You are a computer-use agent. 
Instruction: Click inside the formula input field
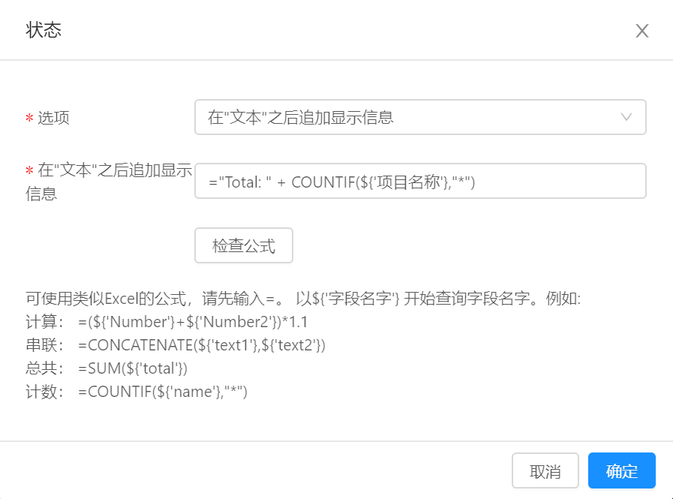tap(420, 181)
